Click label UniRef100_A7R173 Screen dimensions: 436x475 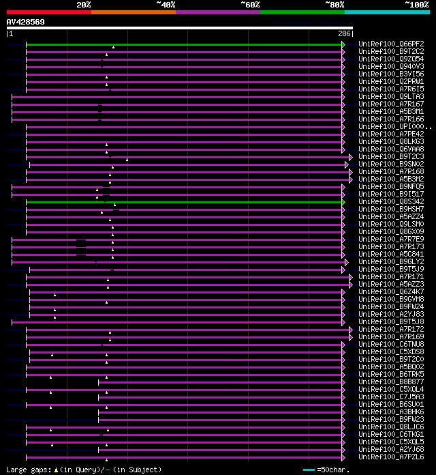point(391,246)
